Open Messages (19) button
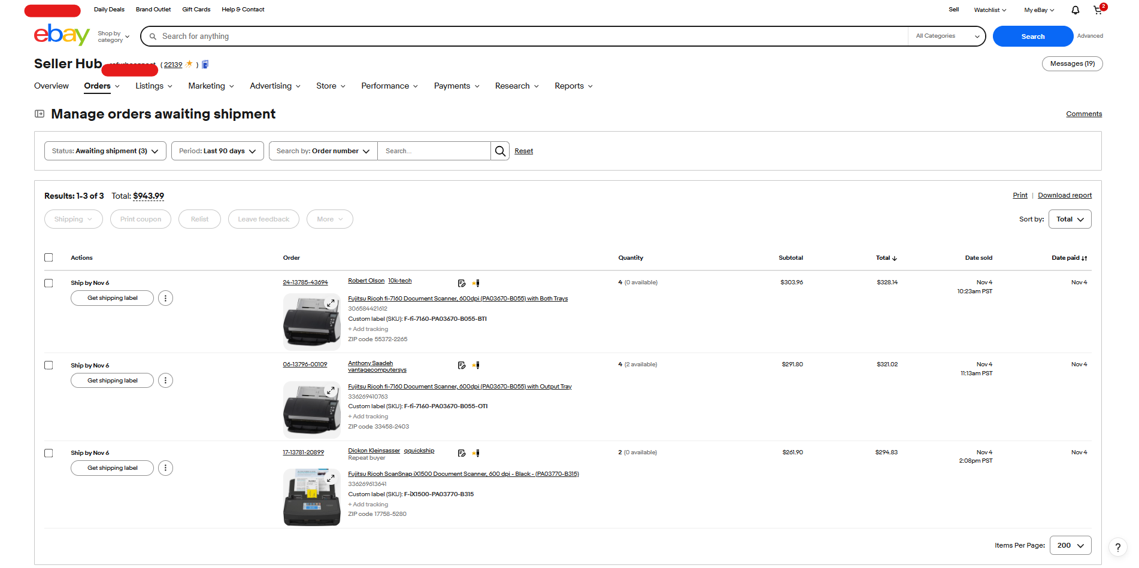The image size is (1139, 568). (x=1072, y=63)
